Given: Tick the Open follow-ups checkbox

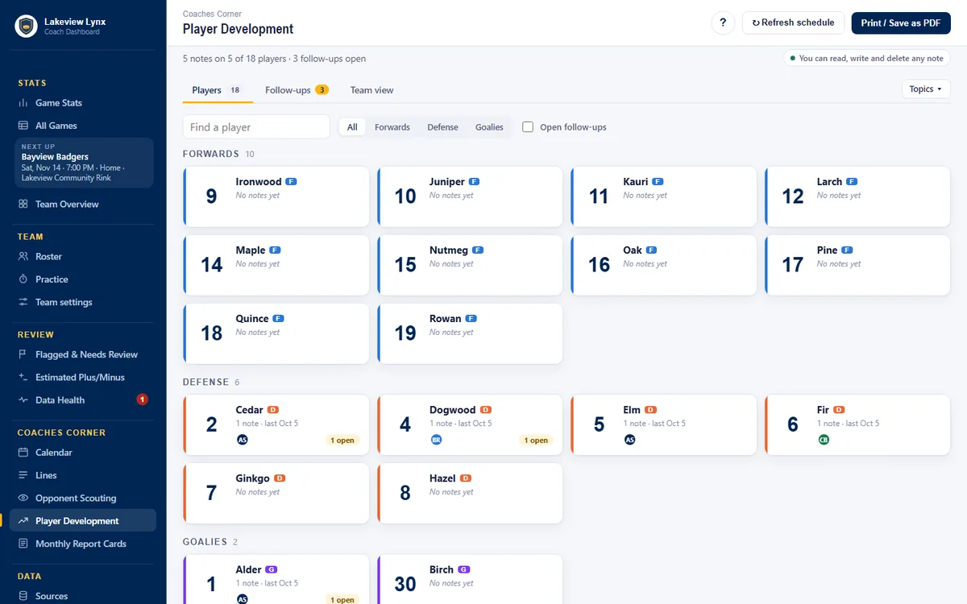Looking at the screenshot, I should 528,127.
